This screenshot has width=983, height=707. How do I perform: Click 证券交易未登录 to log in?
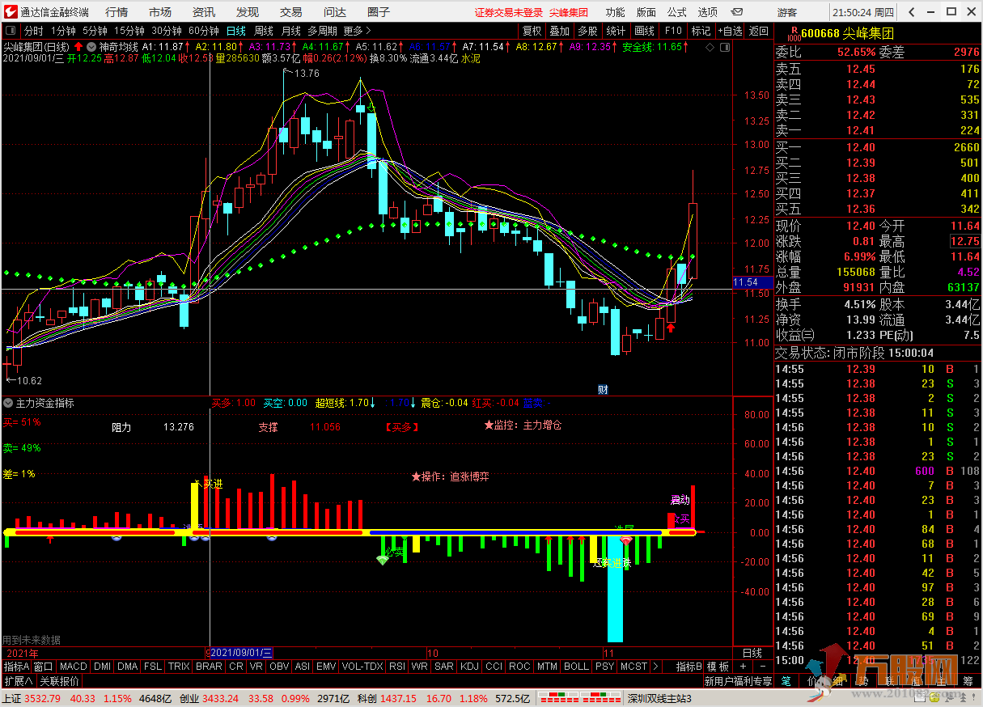(x=509, y=12)
